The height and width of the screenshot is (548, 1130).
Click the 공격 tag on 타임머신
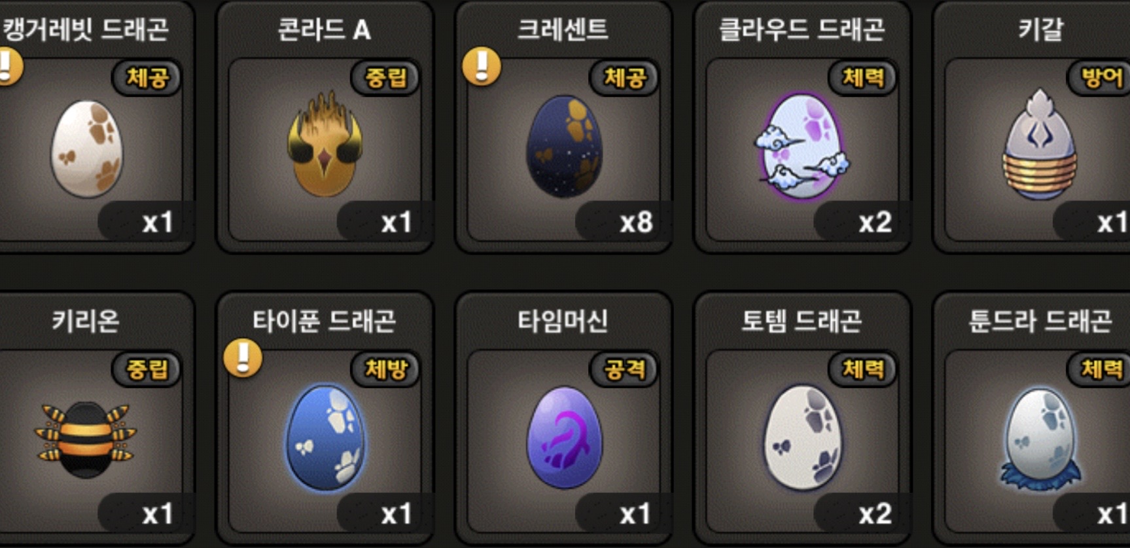click(x=624, y=369)
